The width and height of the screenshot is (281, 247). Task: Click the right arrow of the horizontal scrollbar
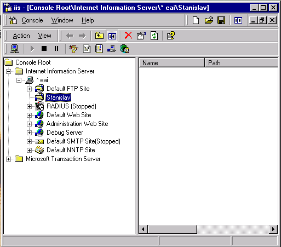click(273, 229)
